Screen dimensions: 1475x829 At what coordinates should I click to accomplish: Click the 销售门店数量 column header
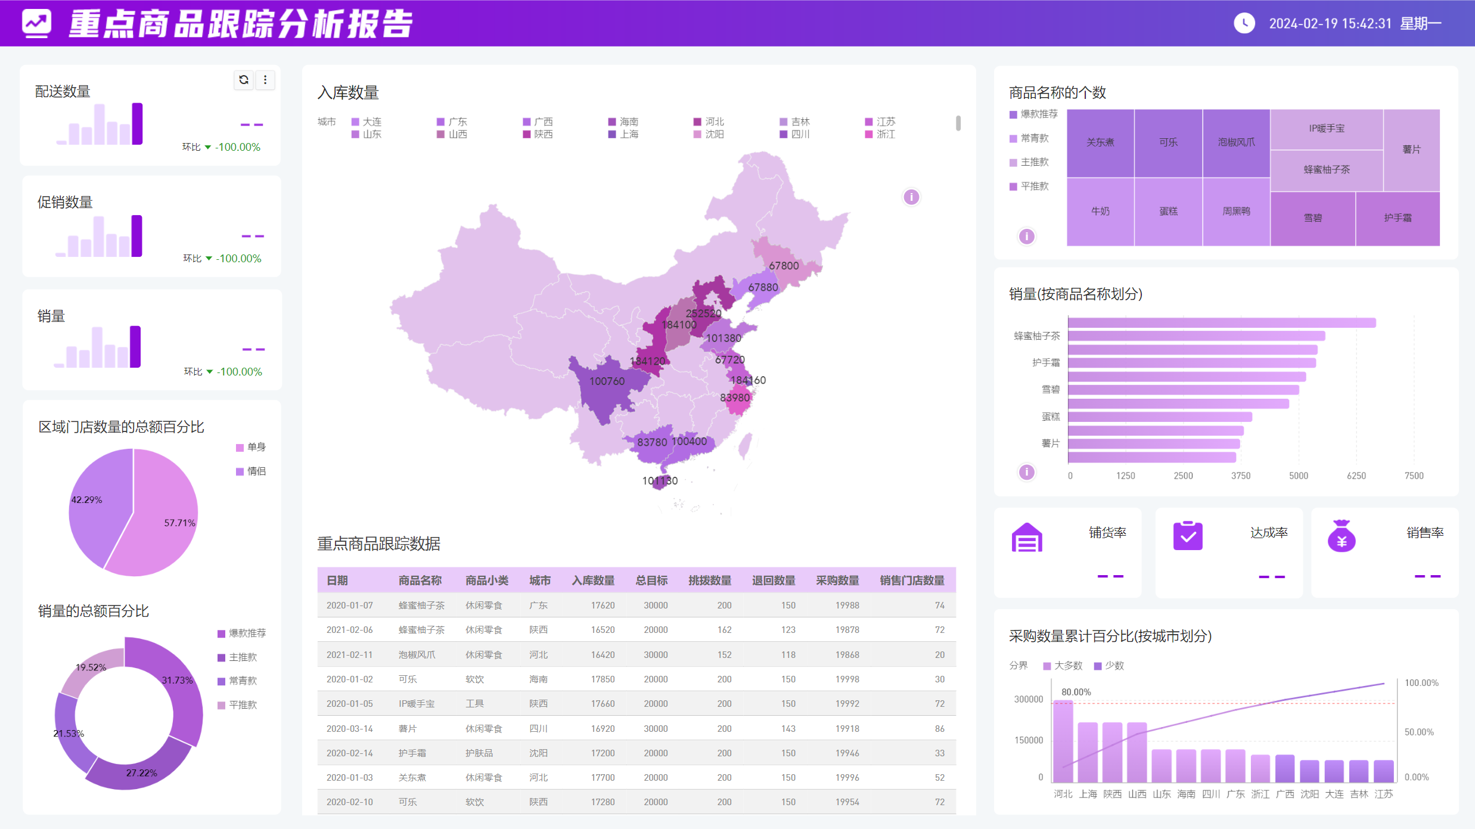click(911, 580)
